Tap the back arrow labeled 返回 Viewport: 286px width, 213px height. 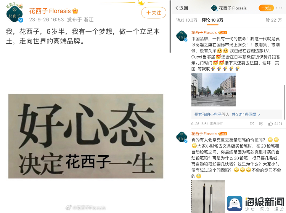click(182, 8)
